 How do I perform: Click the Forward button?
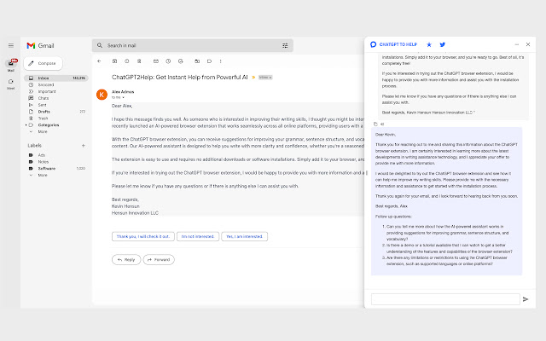click(x=159, y=259)
